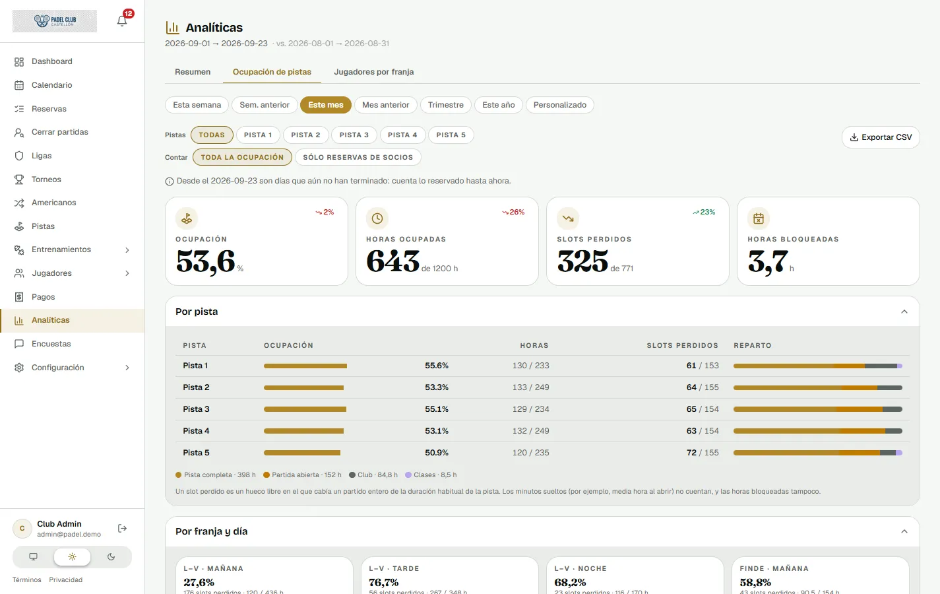Collapse the Por pista panel
The width and height of the screenshot is (940, 594).
(x=904, y=312)
